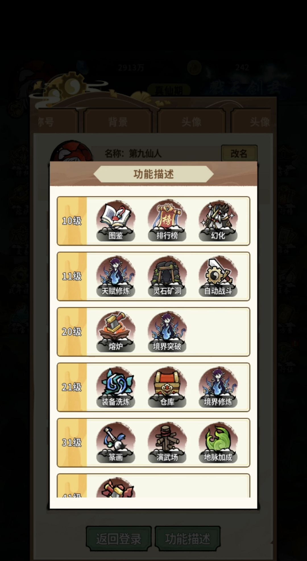Click the 功能描述 button at bottom
Image resolution: width=307 pixels, height=561 pixels.
pyautogui.click(x=188, y=539)
